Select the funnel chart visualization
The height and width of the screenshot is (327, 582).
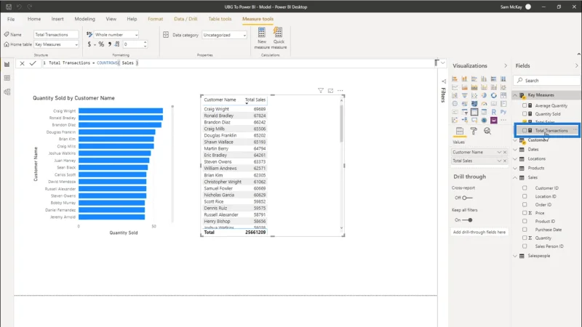tap(465, 95)
